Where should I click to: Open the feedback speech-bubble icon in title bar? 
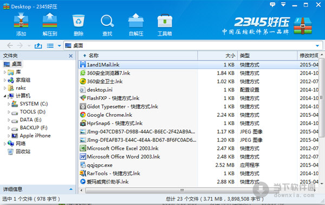click(x=272, y=4)
